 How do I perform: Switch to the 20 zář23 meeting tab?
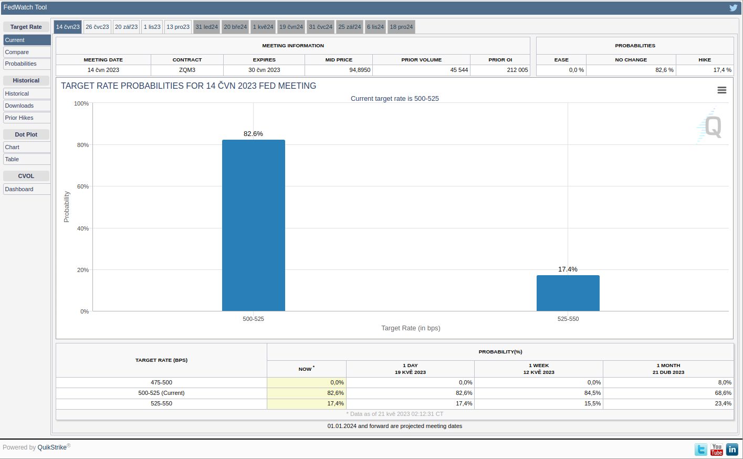[x=126, y=27]
